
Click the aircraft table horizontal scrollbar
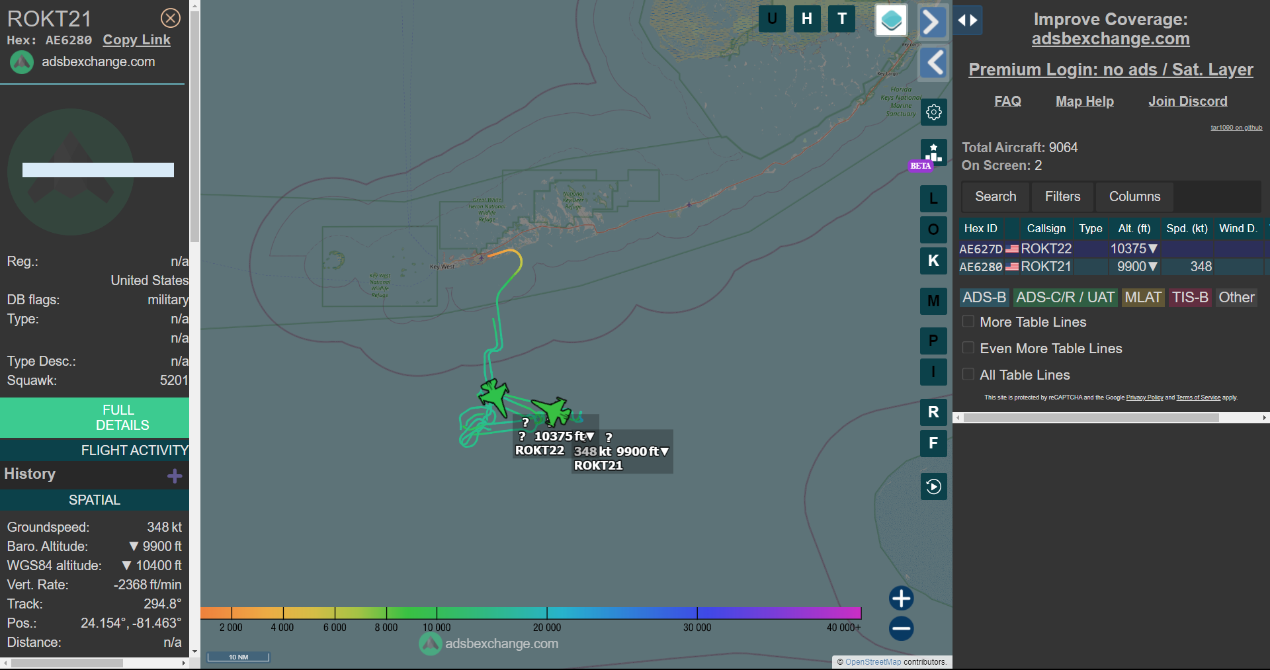[1091, 418]
